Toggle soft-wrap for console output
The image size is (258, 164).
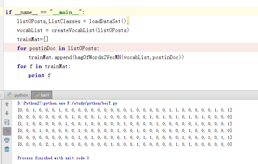[x=7, y=122]
